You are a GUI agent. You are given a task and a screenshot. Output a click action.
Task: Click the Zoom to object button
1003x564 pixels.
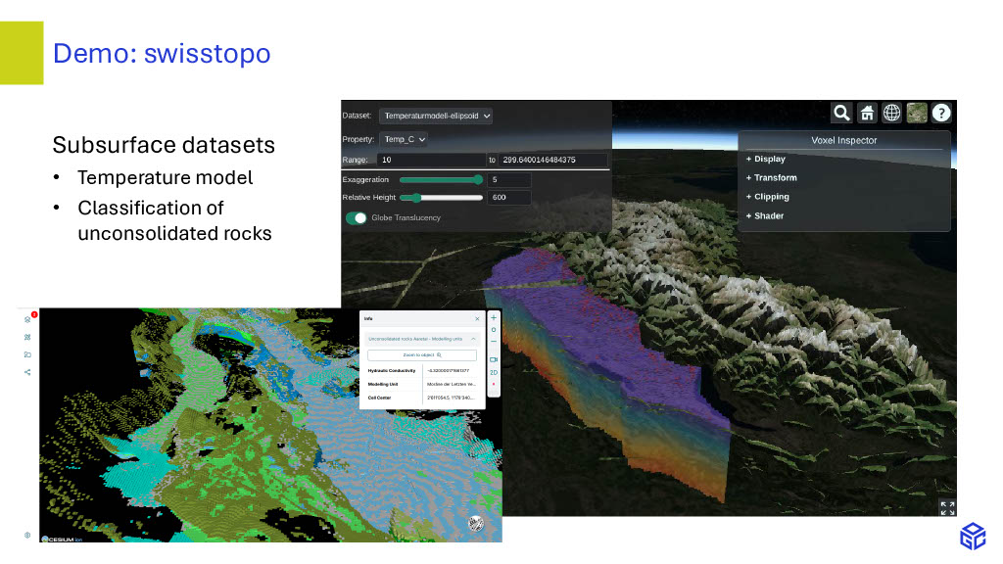(422, 354)
